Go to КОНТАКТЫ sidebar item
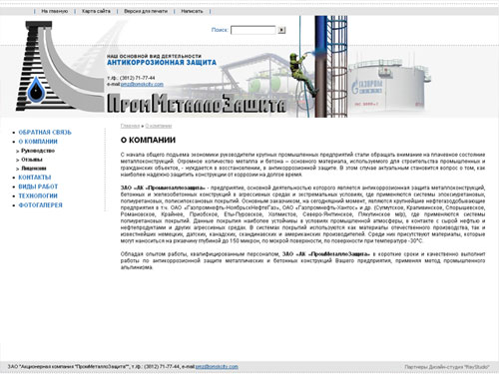 coord(35,178)
